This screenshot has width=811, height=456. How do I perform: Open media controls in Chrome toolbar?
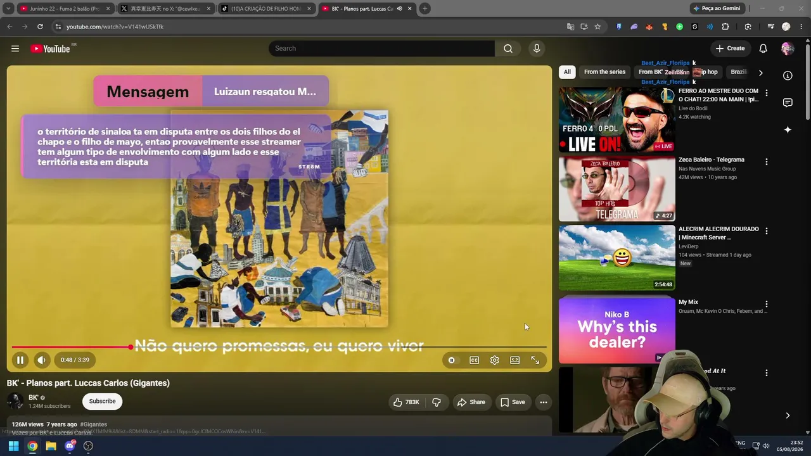click(x=770, y=27)
